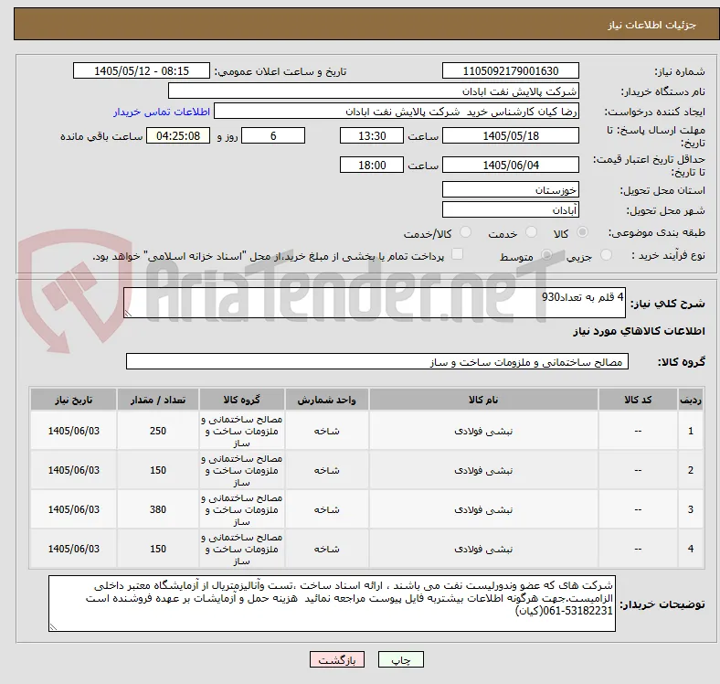Click the چاپ (print) button
This screenshot has height=684, width=720.
(x=400, y=659)
